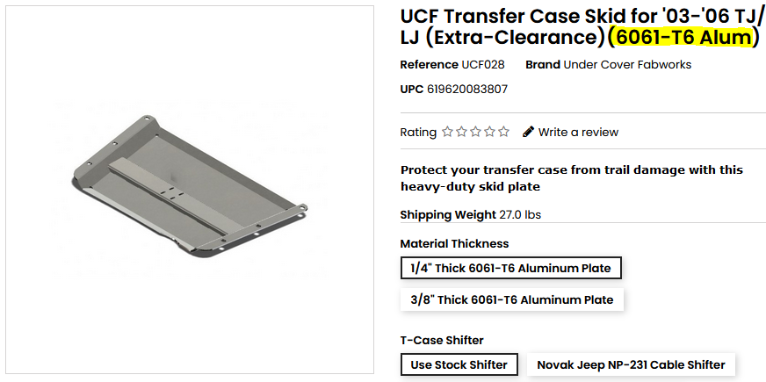Select the third rating star

tap(475, 133)
